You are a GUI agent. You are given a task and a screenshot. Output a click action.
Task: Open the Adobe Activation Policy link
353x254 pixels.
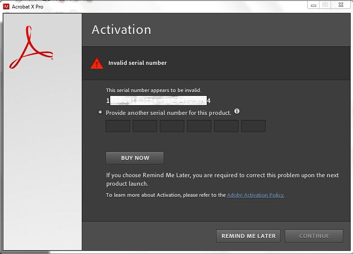point(256,195)
